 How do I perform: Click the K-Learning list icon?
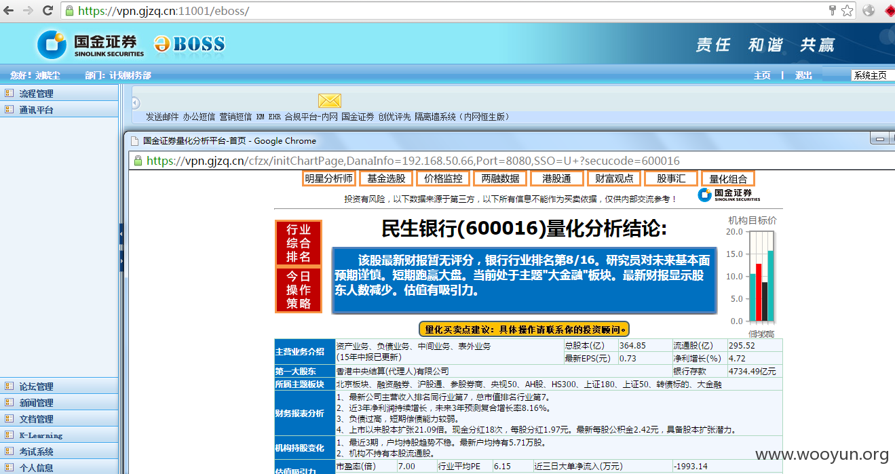9,435
